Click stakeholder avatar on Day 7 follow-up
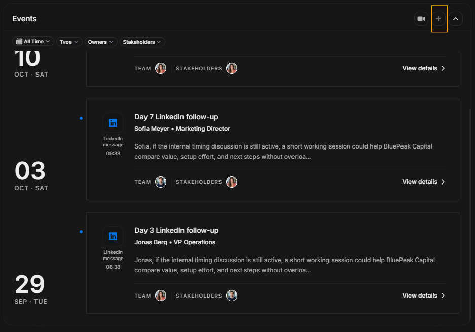 tap(232, 182)
